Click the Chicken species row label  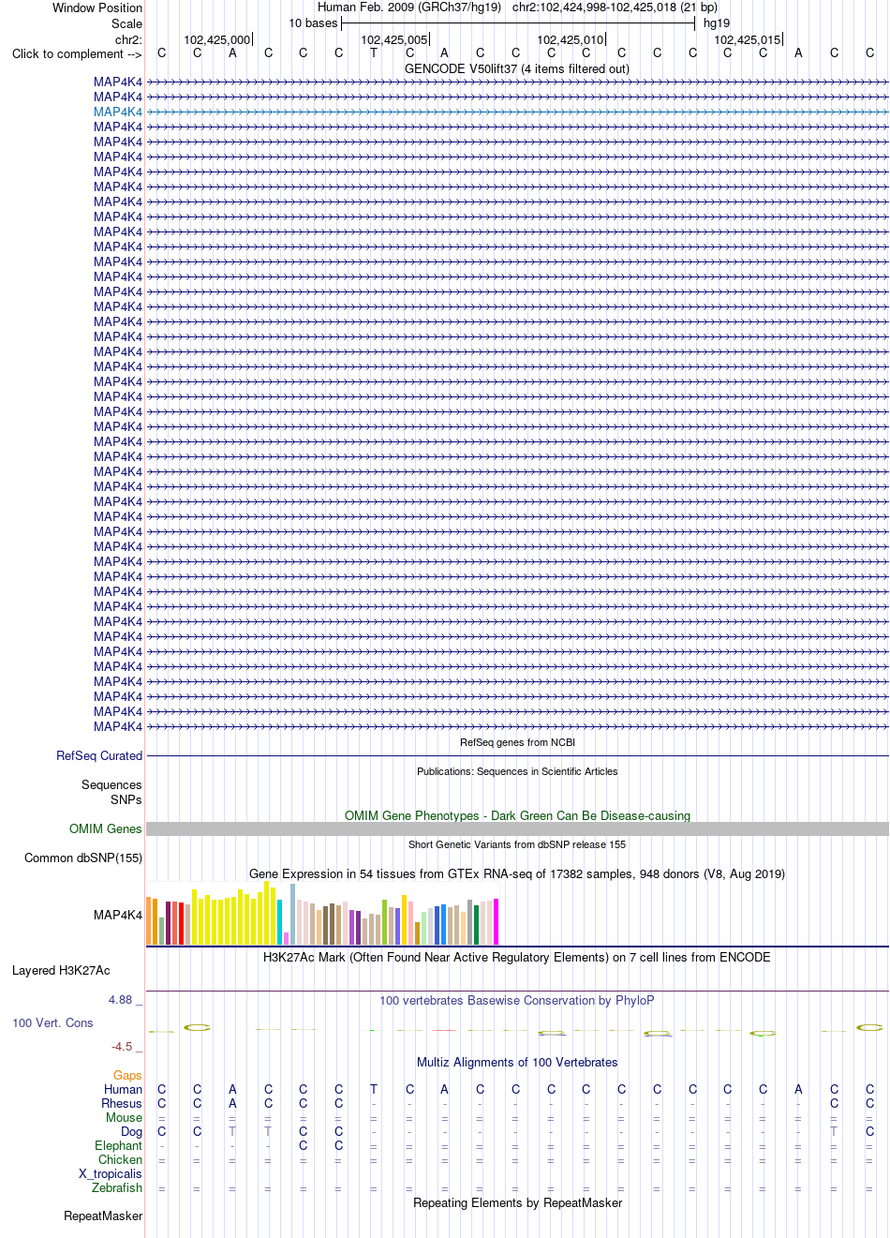click(120, 1159)
